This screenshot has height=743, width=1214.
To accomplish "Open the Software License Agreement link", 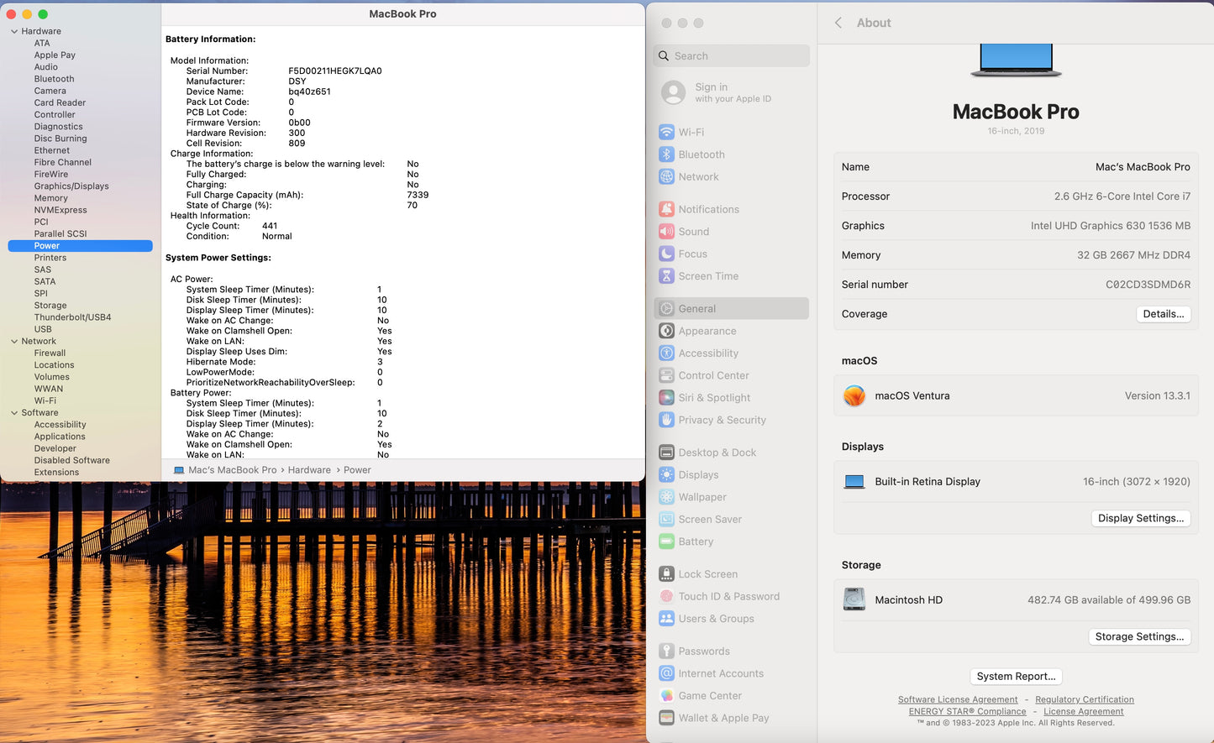I will coord(957,699).
